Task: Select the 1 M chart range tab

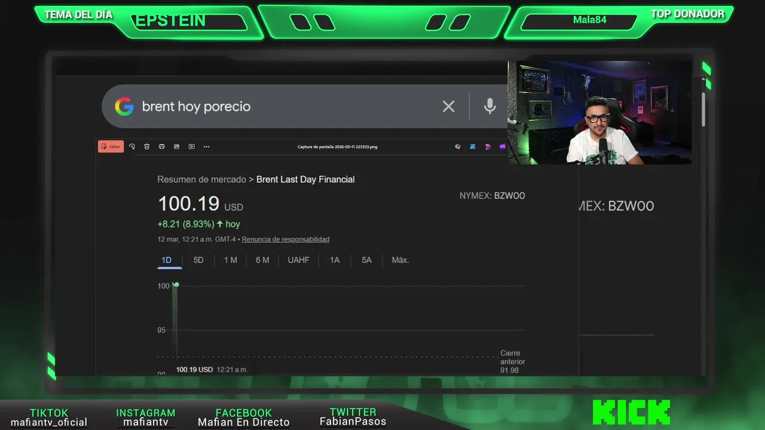Action: [x=231, y=260]
